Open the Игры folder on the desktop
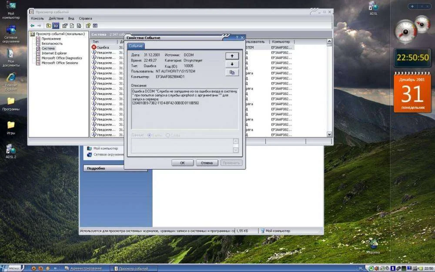This screenshot has width=435, height=272. (x=11, y=125)
